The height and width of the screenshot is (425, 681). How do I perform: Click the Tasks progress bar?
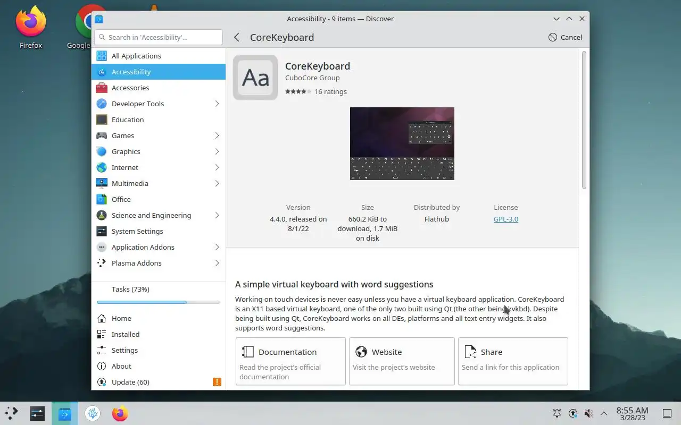coord(159,302)
